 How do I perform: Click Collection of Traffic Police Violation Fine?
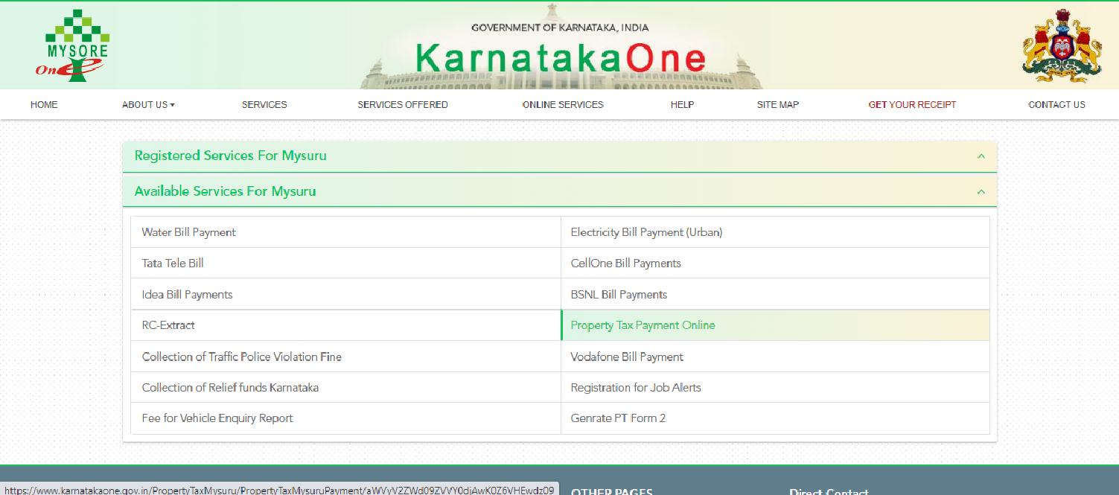[x=241, y=357]
